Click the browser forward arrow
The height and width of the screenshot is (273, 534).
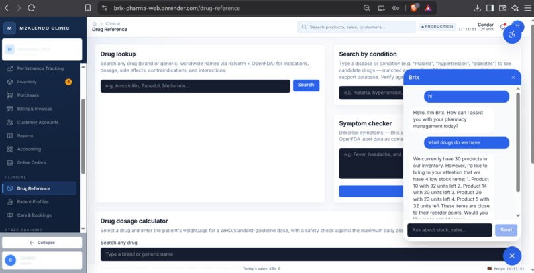pyautogui.click(x=19, y=8)
